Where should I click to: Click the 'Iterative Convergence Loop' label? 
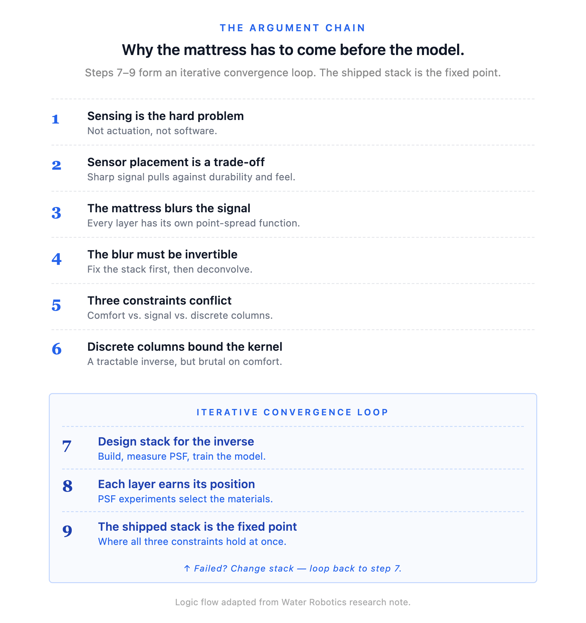tap(293, 412)
